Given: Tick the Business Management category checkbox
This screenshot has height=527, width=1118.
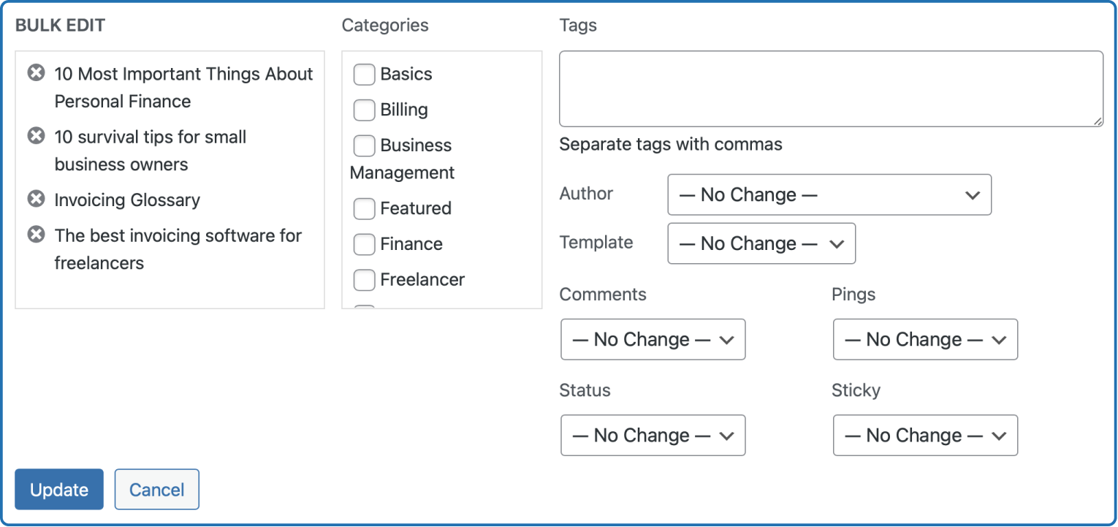Looking at the screenshot, I should [364, 145].
